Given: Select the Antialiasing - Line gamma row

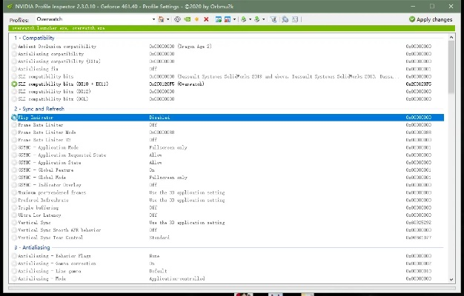Looking at the screenshot, I should tap(228, 271).
